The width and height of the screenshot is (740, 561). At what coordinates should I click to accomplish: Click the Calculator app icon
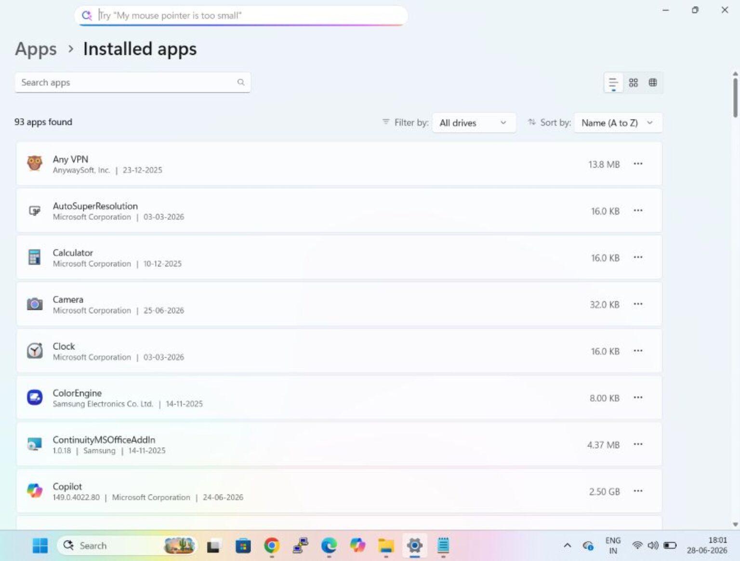pos(35,257)
